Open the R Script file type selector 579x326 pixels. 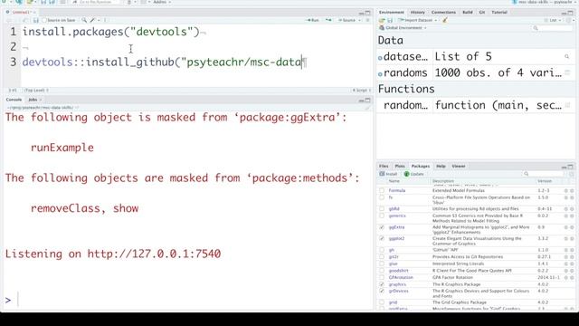pos(362,91)
